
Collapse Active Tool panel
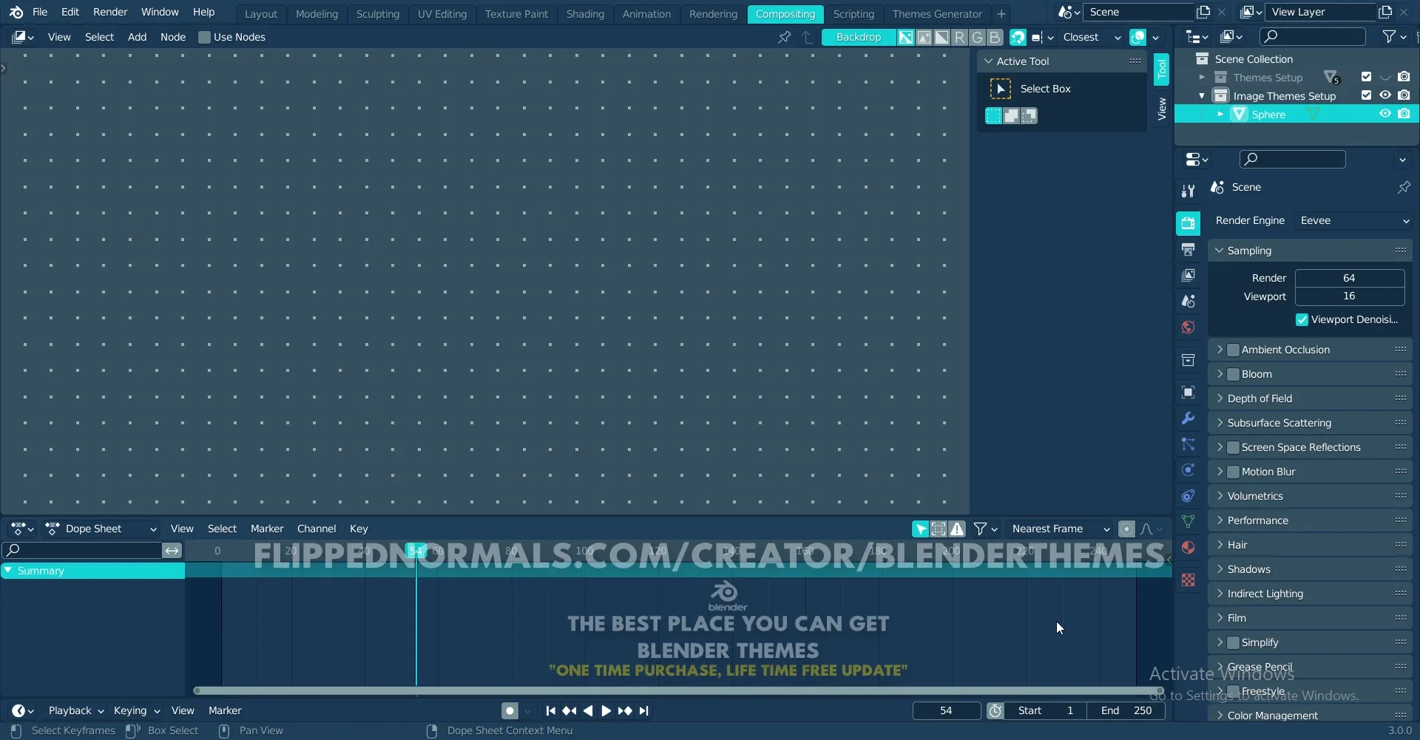[988, 61]
